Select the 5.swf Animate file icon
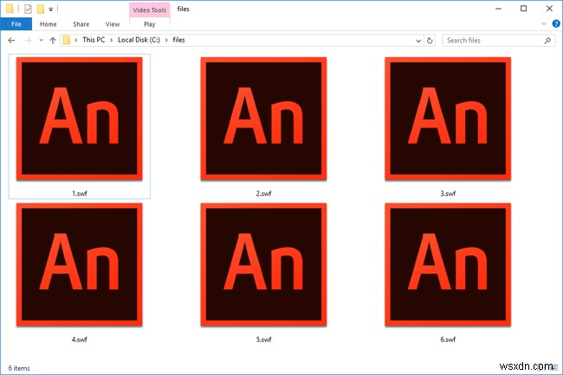This screenshot has width=563, height=375. point(263,264)
